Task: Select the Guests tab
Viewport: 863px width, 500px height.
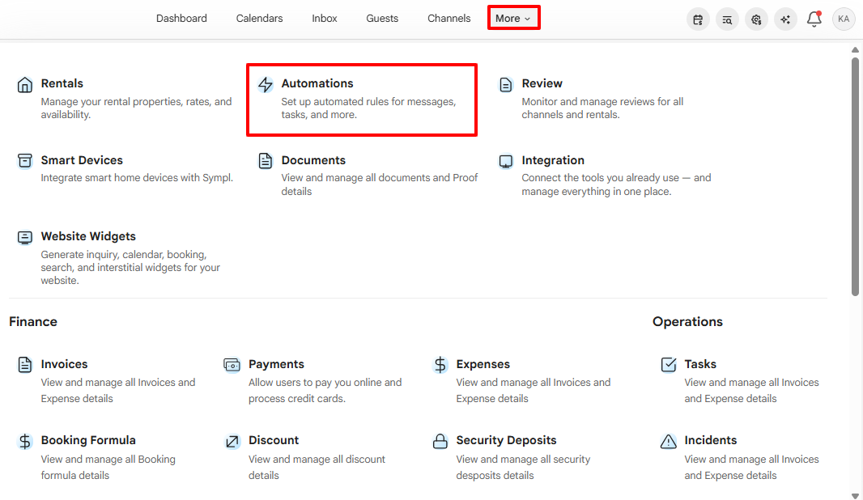Action: click(x=382, y=18)
